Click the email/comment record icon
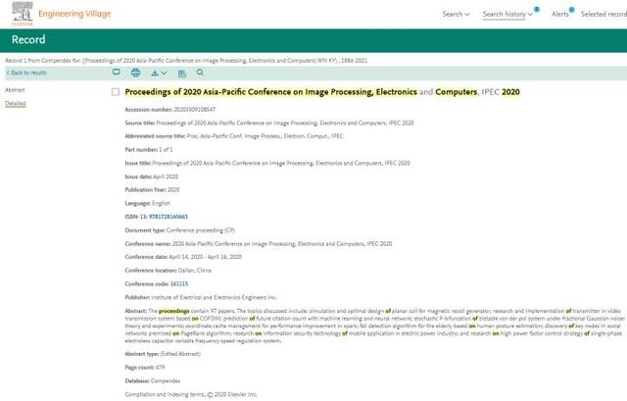627x401 pixels. coord(117,73)
